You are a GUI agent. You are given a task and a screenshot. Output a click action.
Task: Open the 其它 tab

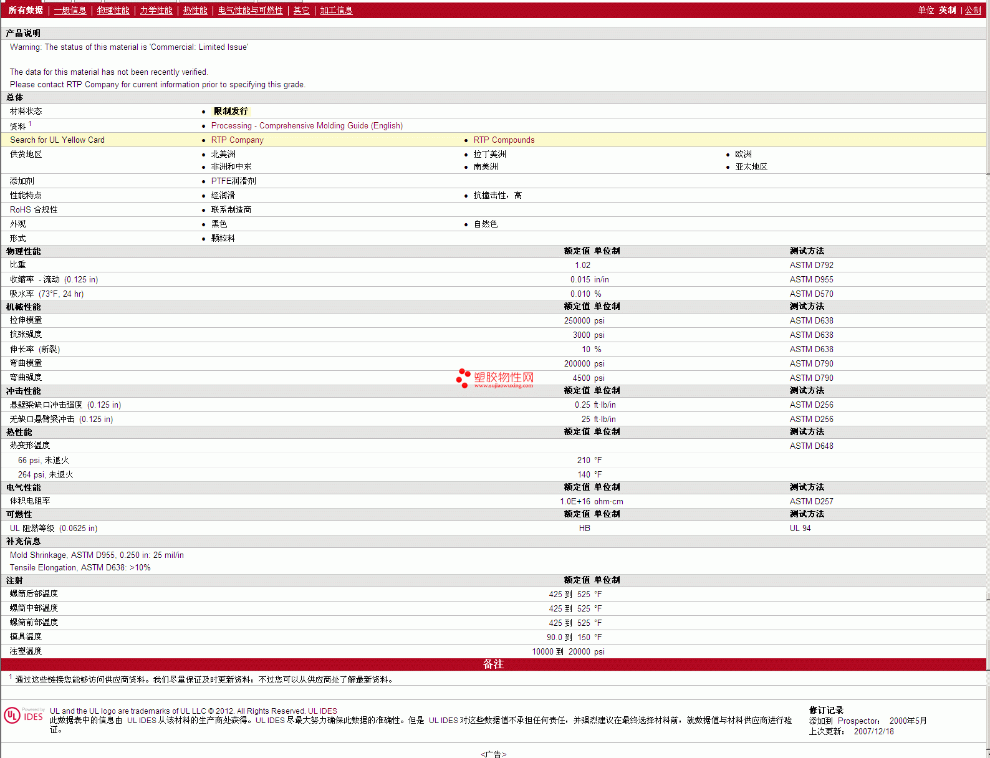pyautogui.click(x=301, y=11)
